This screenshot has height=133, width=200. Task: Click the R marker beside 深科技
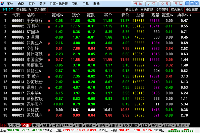tap(49, 110)
